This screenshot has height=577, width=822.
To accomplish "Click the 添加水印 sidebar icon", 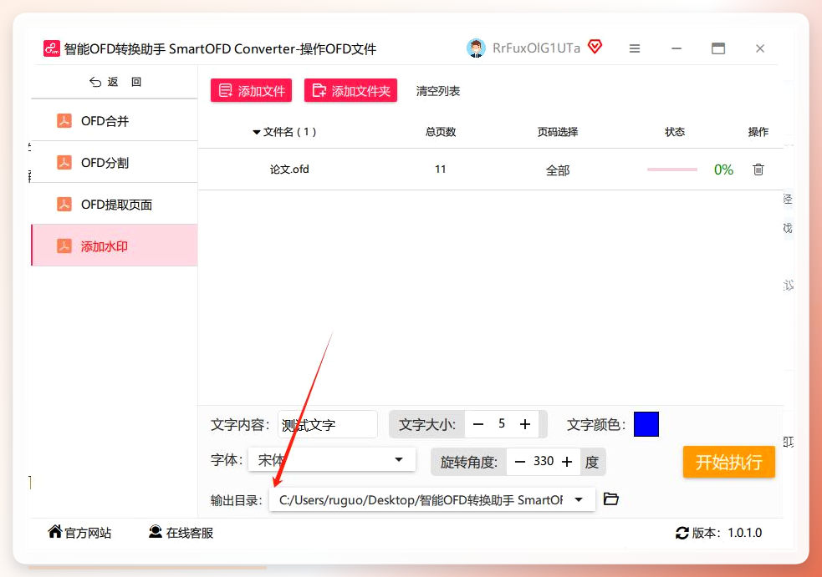I will click(x=64, y=246).
